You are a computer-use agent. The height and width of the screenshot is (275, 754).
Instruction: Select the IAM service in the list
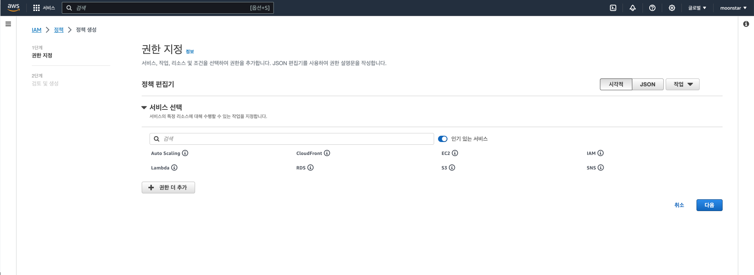(591, 153)
